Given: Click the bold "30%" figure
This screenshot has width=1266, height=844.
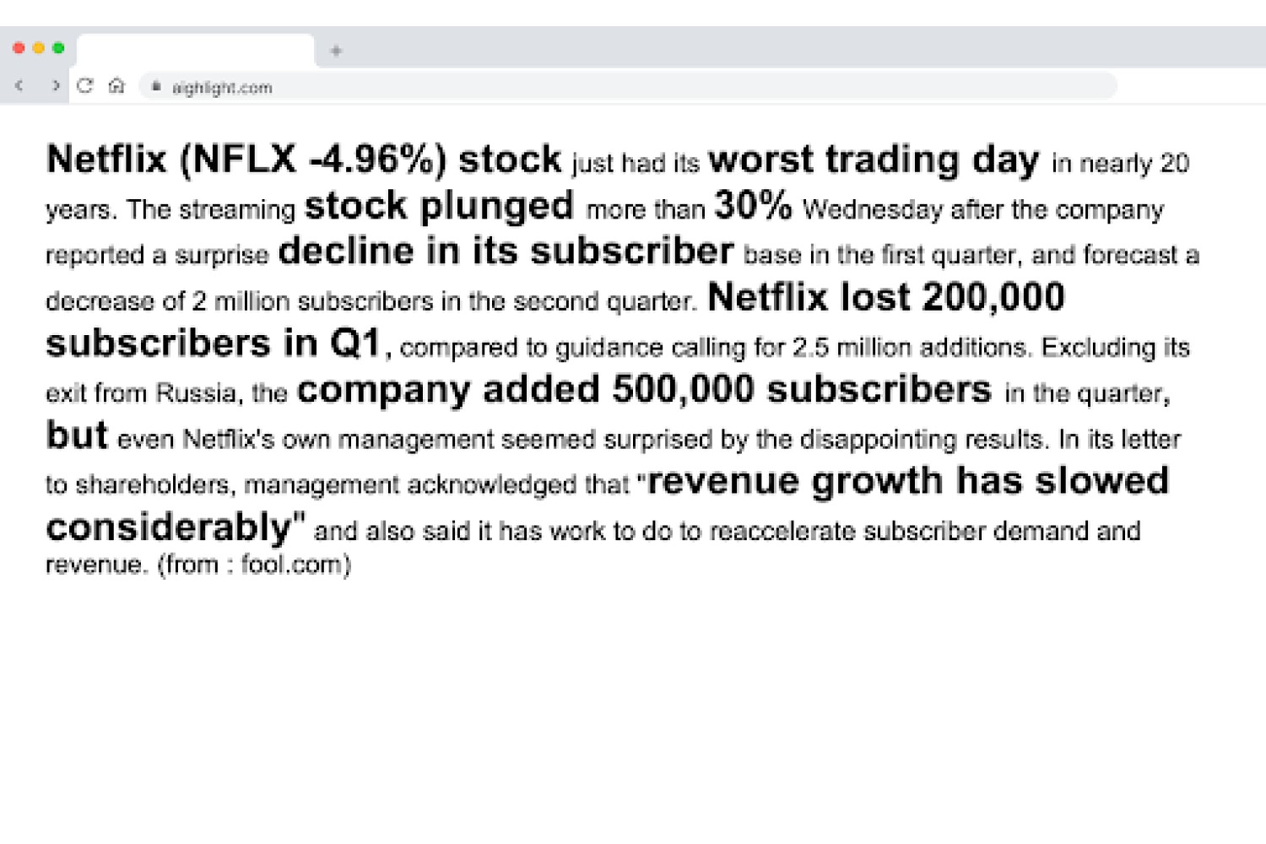Looking at the screenshot, I should (753, 205).
